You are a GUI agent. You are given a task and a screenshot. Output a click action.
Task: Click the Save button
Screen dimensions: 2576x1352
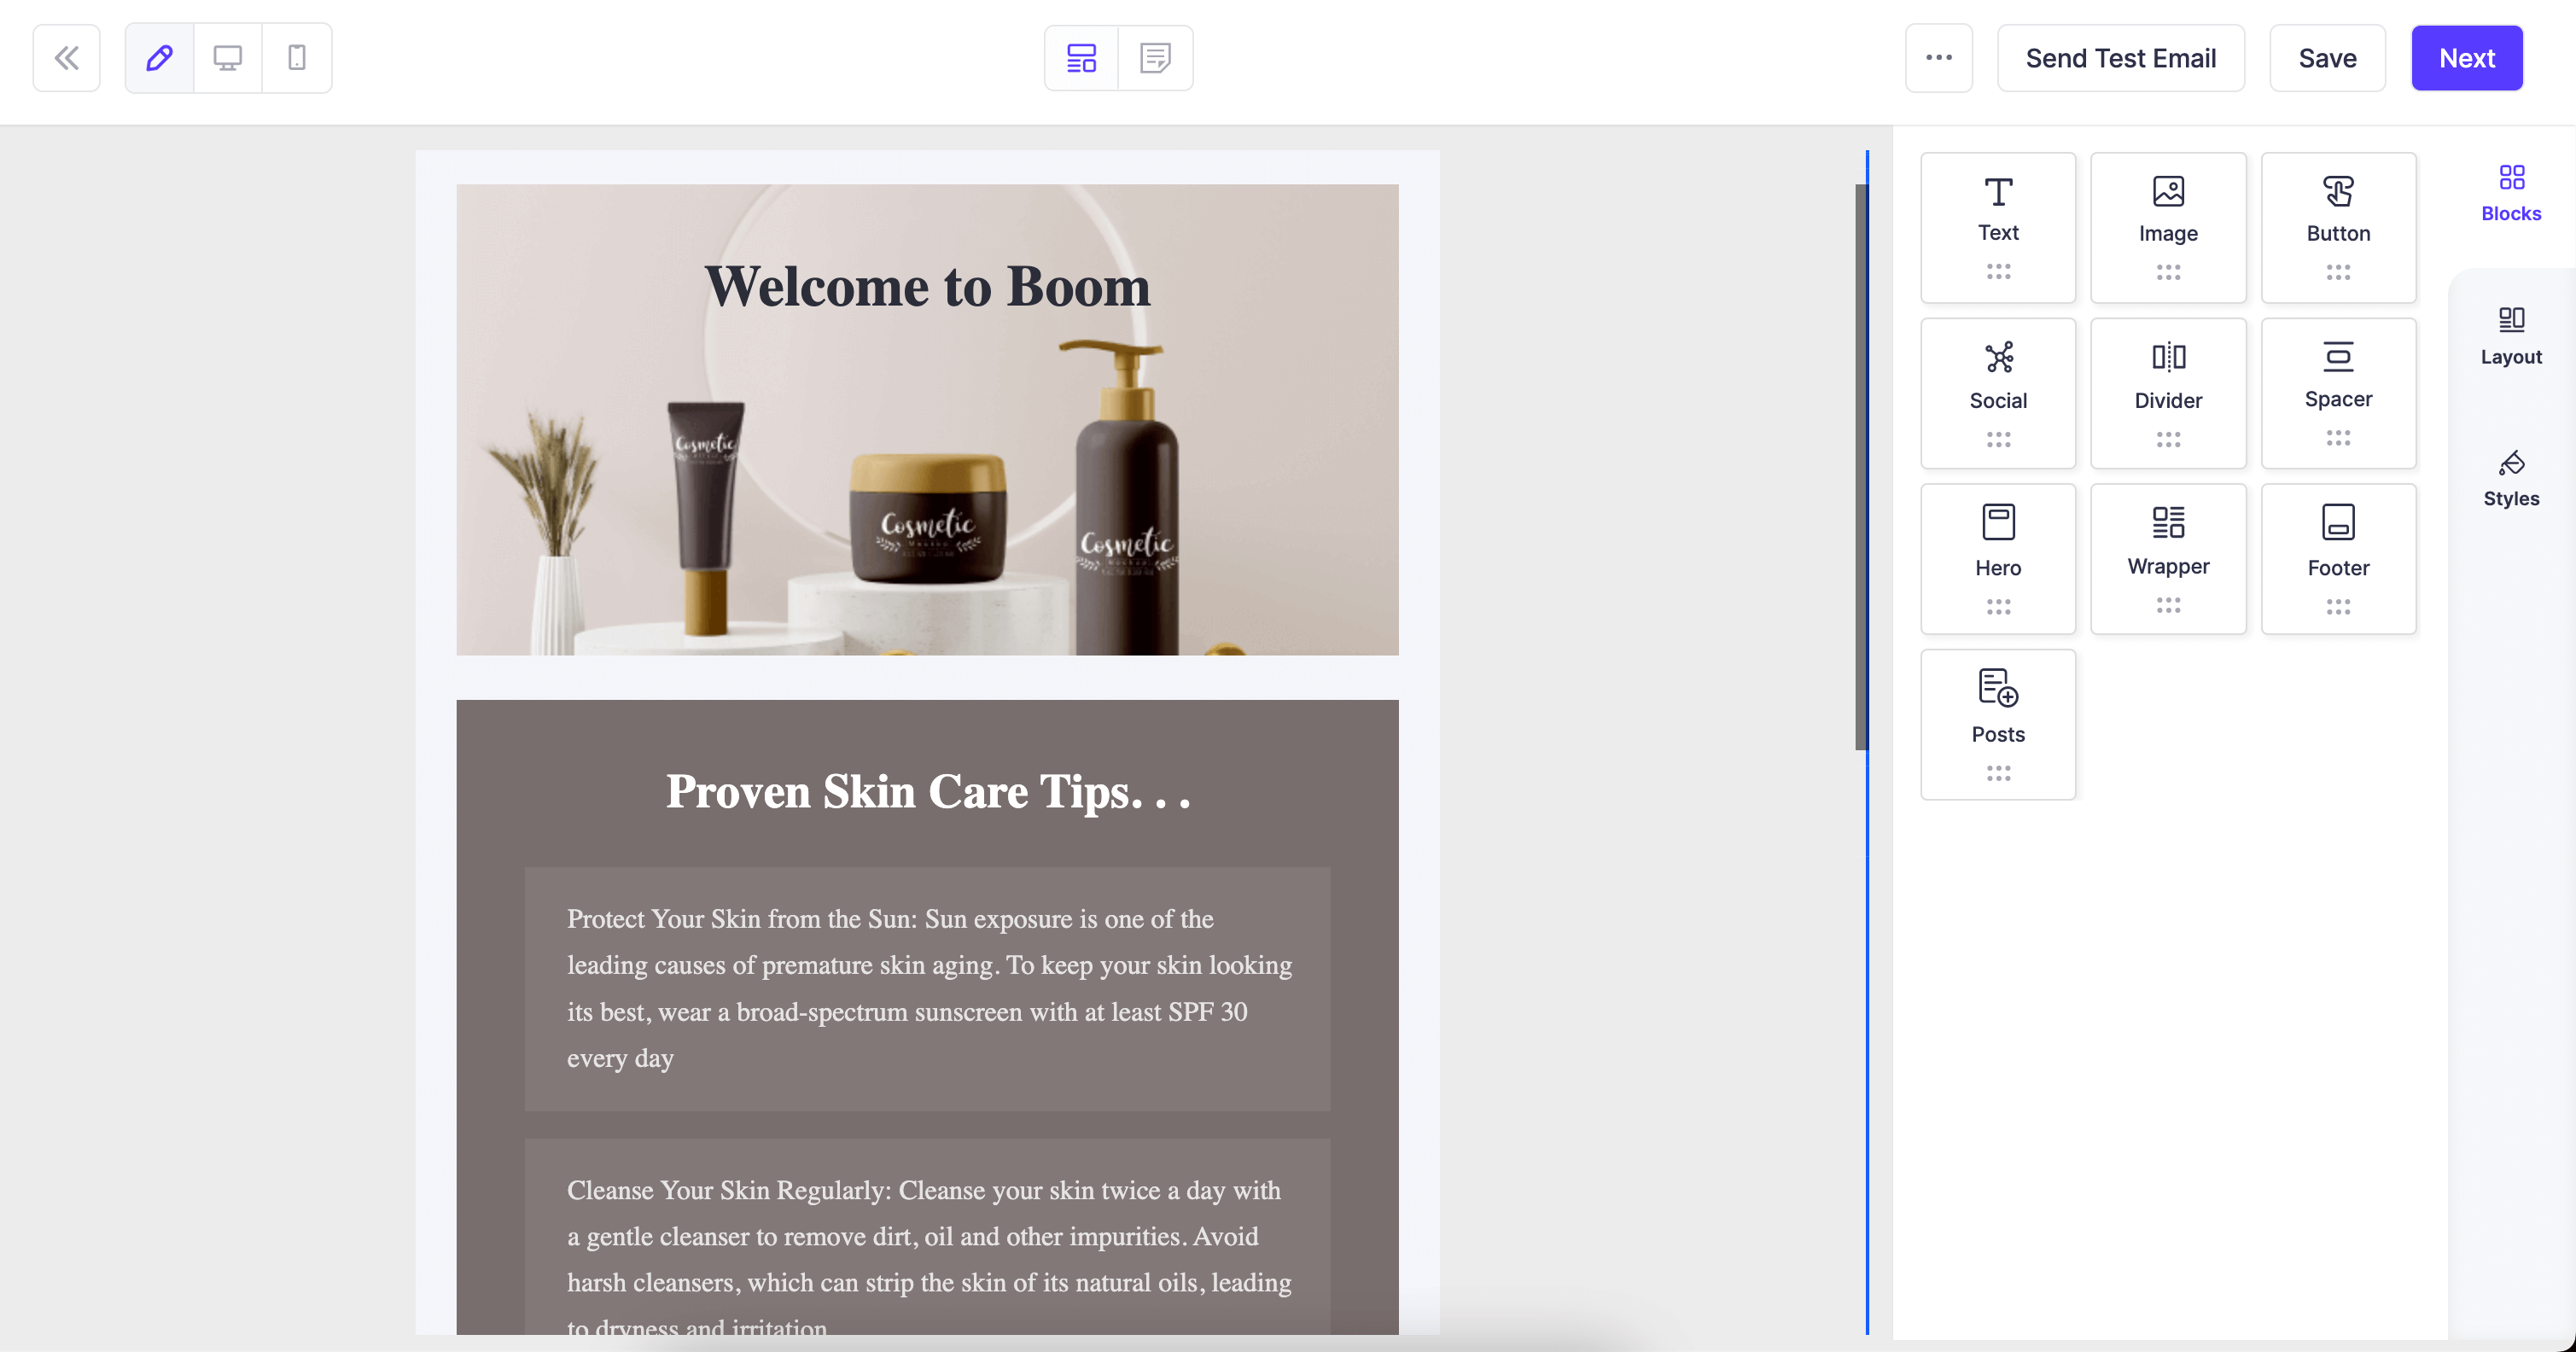2327,58
